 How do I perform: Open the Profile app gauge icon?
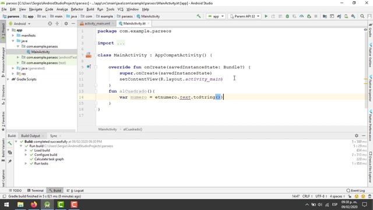(x=302, y=16)
